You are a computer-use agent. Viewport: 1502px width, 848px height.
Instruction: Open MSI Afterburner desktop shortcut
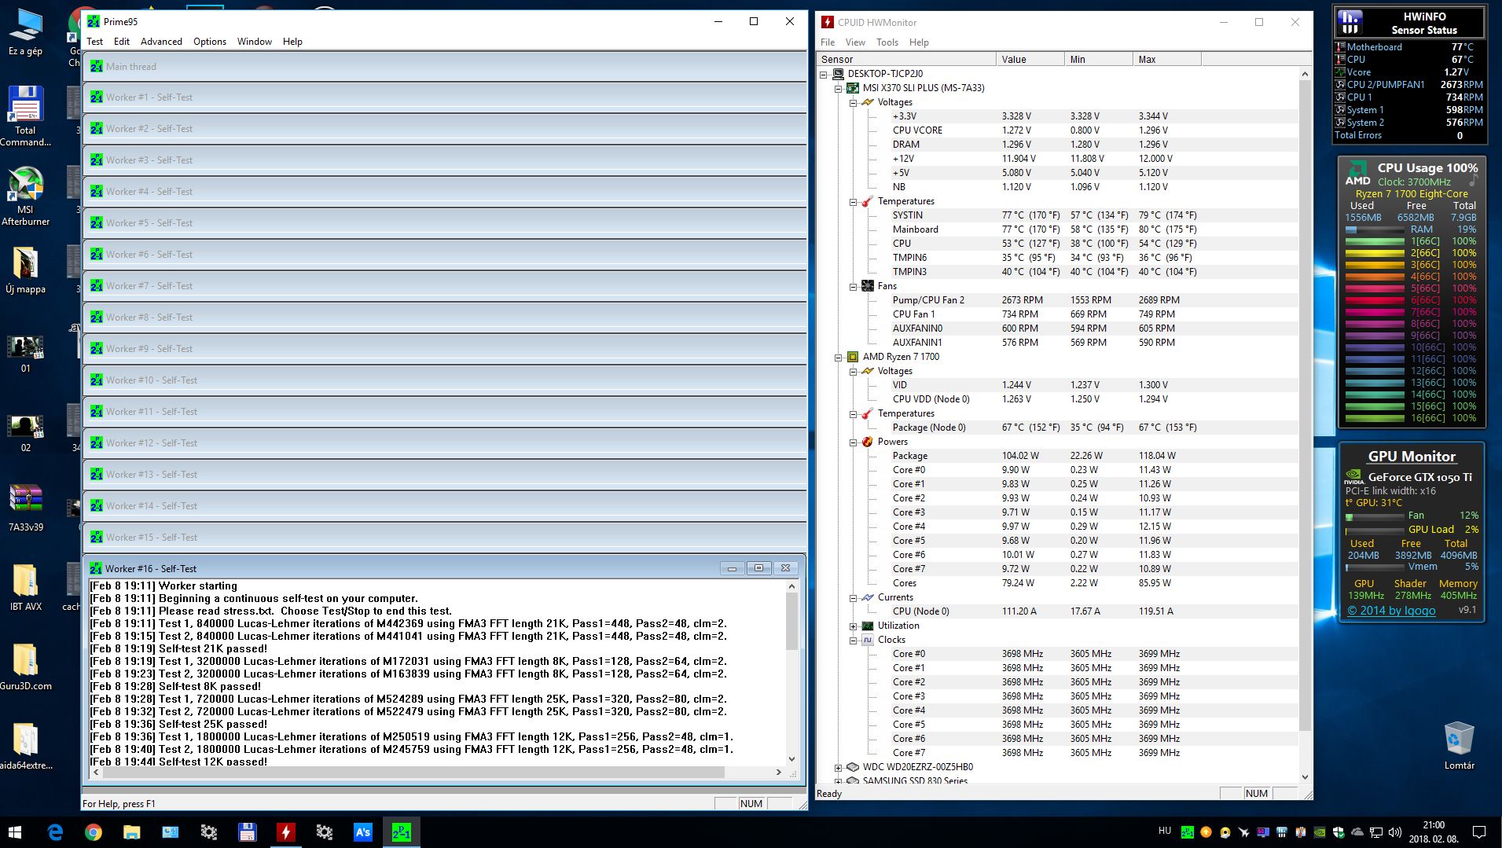pyautogui.click(x=25, y=196)
